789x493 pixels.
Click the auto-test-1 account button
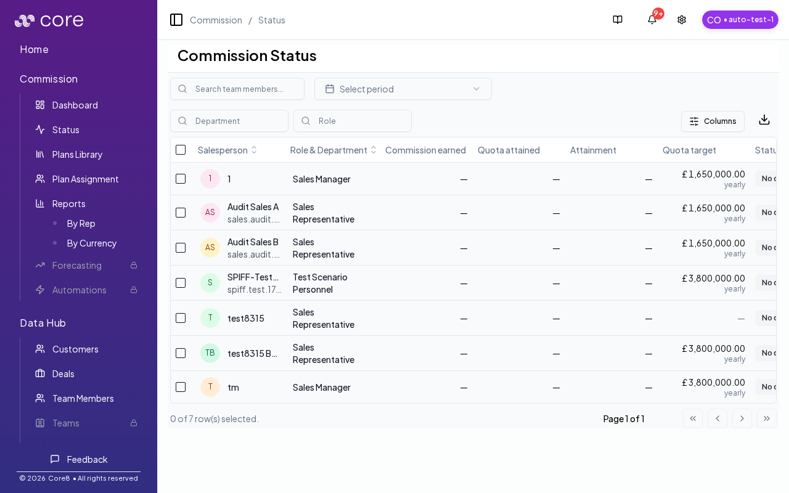tap(740, 19)
